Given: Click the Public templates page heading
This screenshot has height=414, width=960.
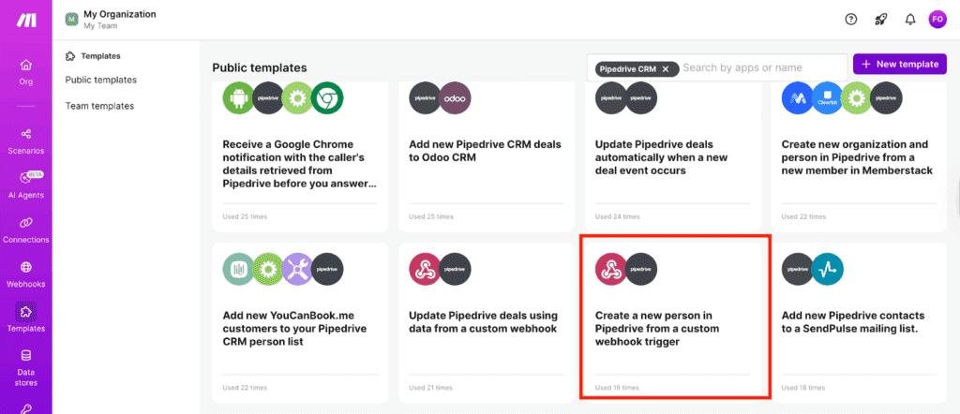Looking at the screenshot, I should (x=260, y=67).
